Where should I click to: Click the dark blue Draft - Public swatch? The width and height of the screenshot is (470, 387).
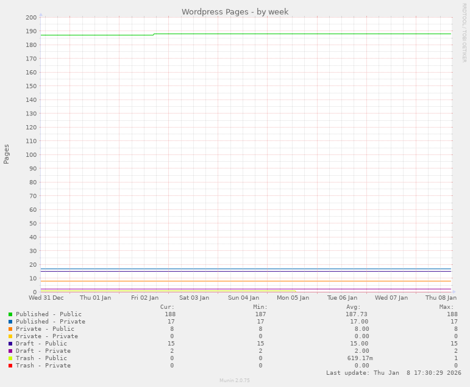tap(10, 344)
